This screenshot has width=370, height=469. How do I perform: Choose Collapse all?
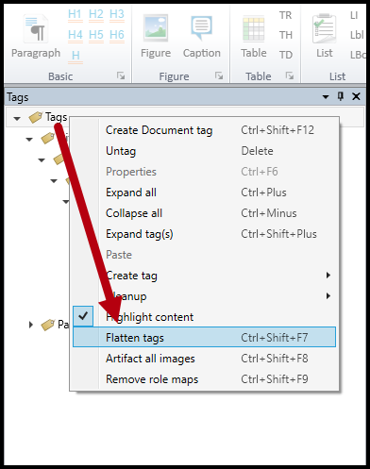click(x=204, y=213)
